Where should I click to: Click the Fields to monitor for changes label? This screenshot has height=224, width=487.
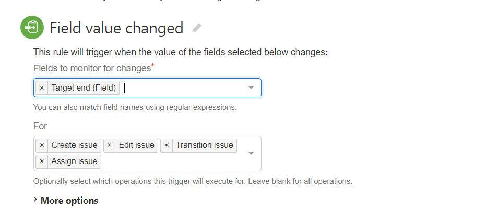[x=93, y=68]
